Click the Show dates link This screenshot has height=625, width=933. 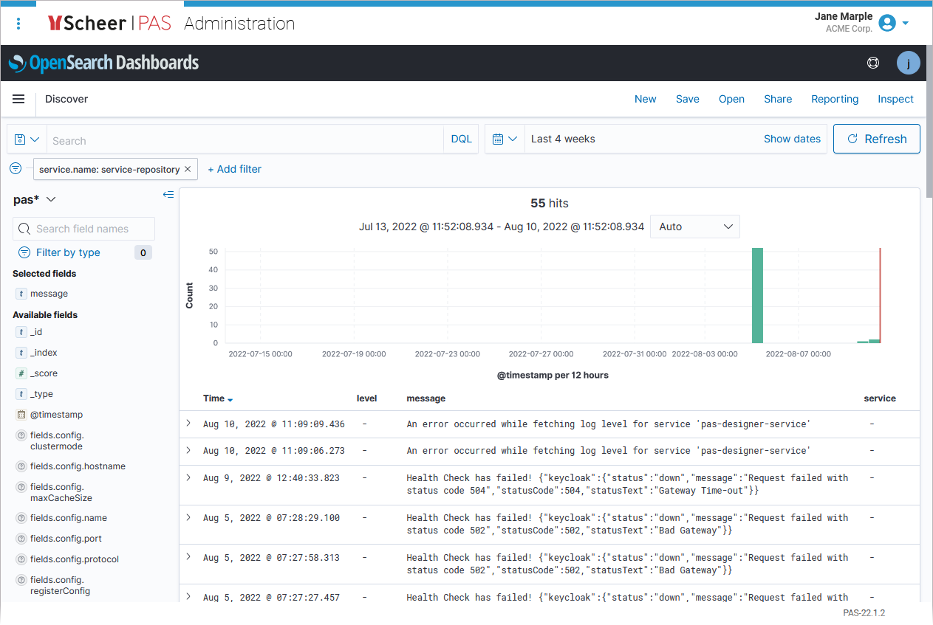[x=792, y=139]
